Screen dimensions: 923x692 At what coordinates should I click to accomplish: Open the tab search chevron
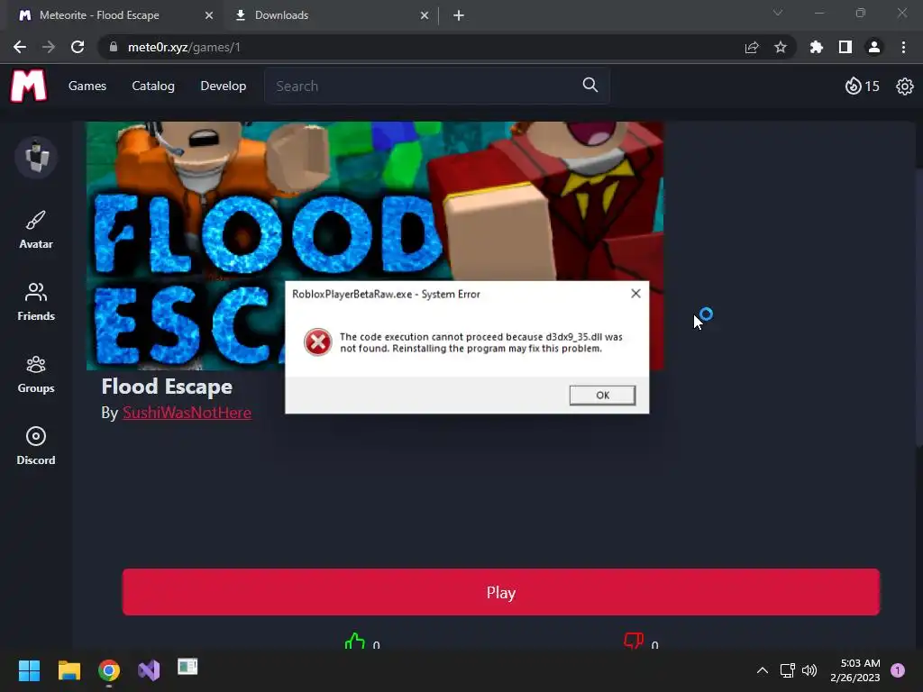pyautogui.click(x=778, y=13)
